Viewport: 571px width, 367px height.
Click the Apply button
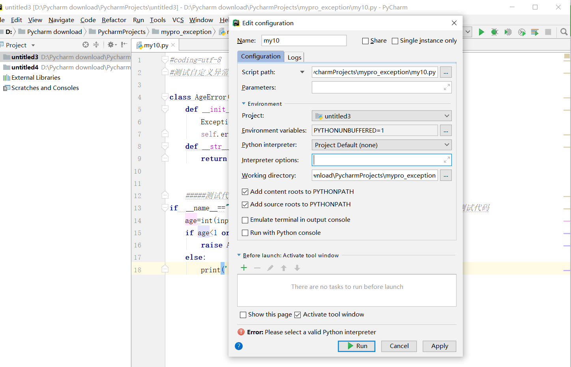point(440,346)
